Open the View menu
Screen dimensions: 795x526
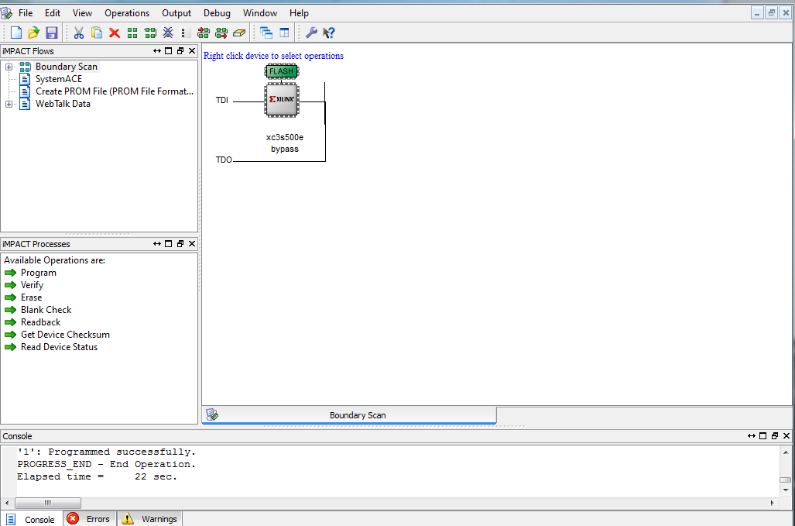(x=82, y=13)
